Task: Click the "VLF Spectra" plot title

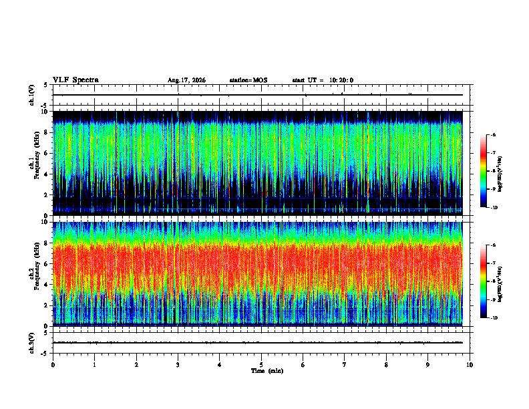Action: point(75,80)
